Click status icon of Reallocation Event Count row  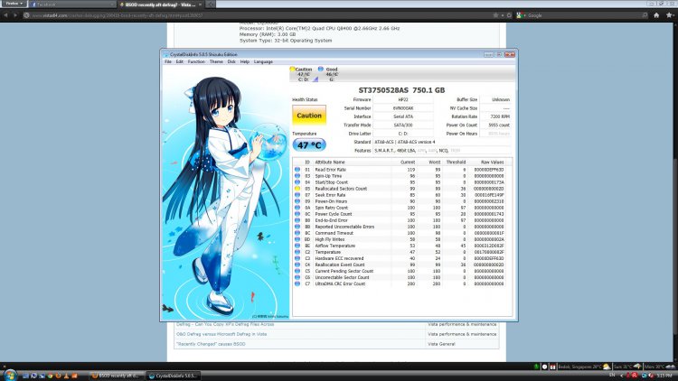[297, 265]
